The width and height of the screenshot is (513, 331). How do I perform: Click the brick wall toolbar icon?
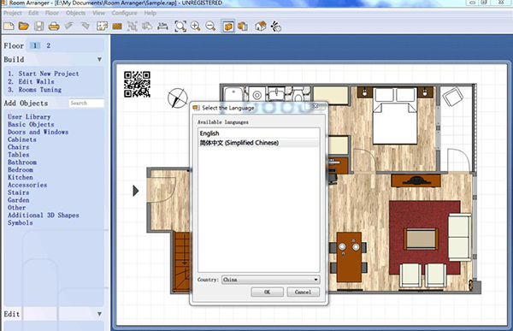(117, 27)
